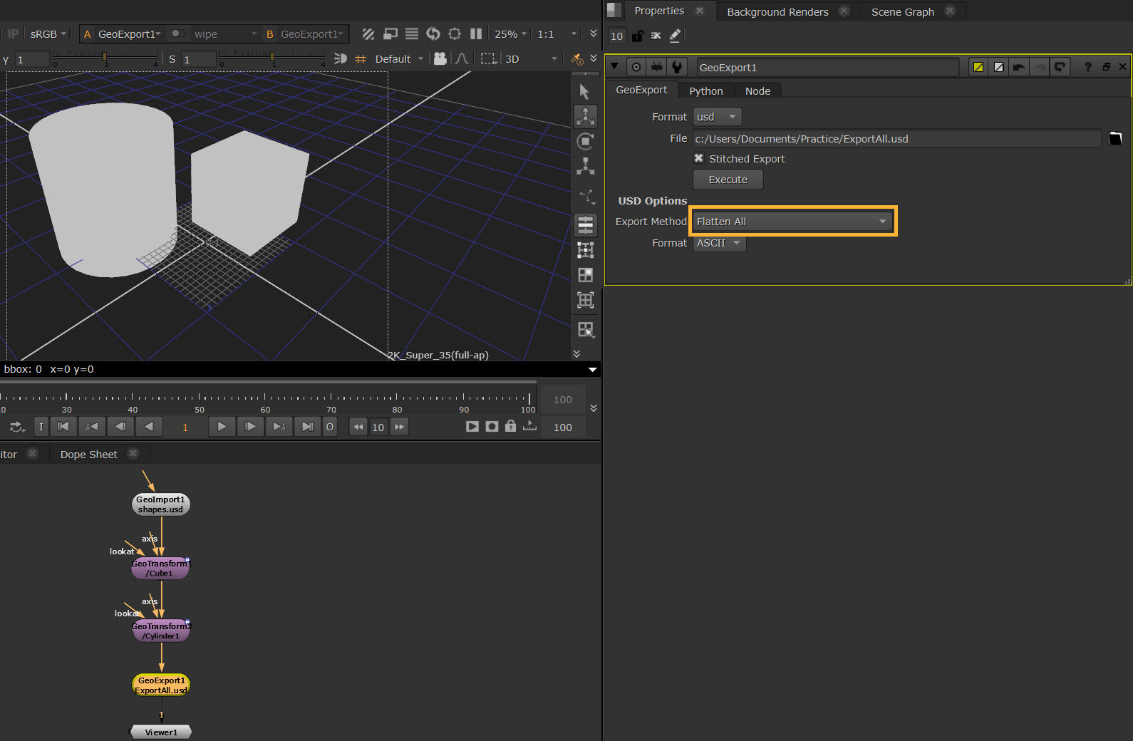Activate the Rotate 3D tool
Viewport: 1133px width, 741px height.
point(585,141)
